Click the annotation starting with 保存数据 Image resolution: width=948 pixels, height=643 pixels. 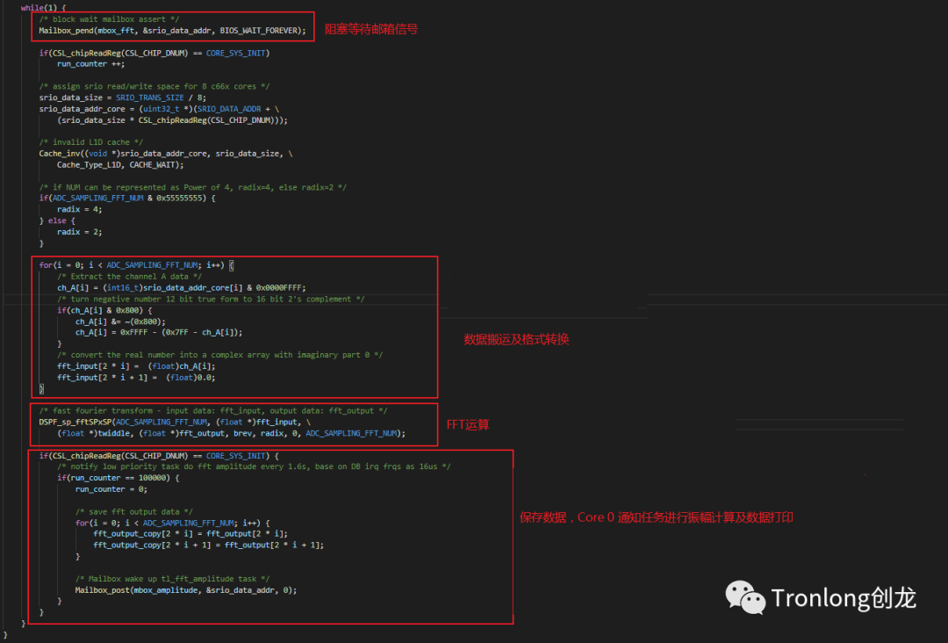click(657, 517)
